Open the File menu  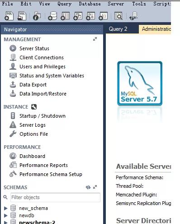pyautogui.click(x=8, y=4)
